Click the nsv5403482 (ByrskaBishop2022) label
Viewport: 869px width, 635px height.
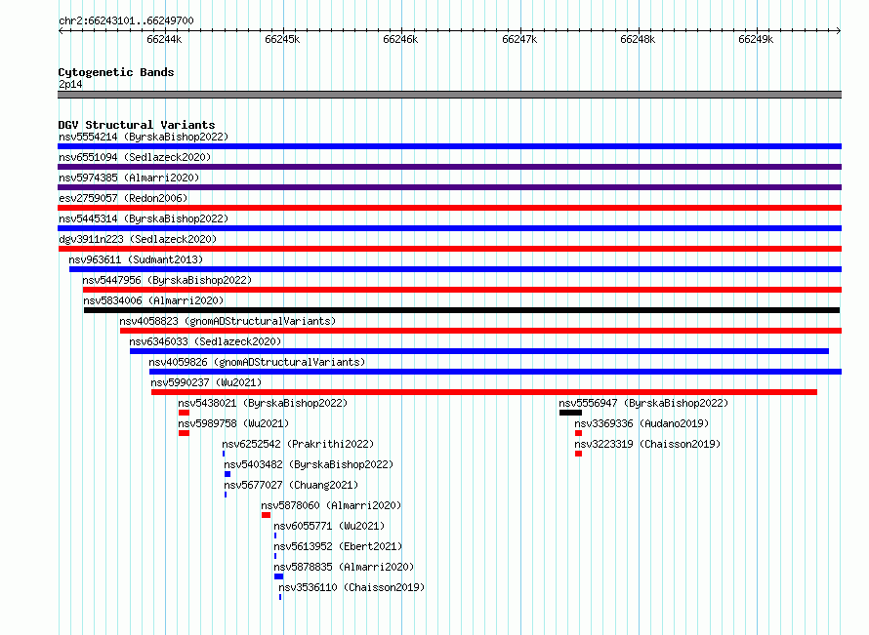(x=309, y=464)
